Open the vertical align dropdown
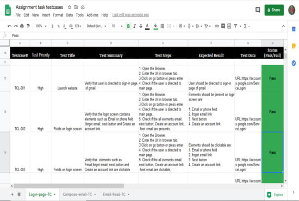Screen dimensions: 299x201 (x=190, y=26)
